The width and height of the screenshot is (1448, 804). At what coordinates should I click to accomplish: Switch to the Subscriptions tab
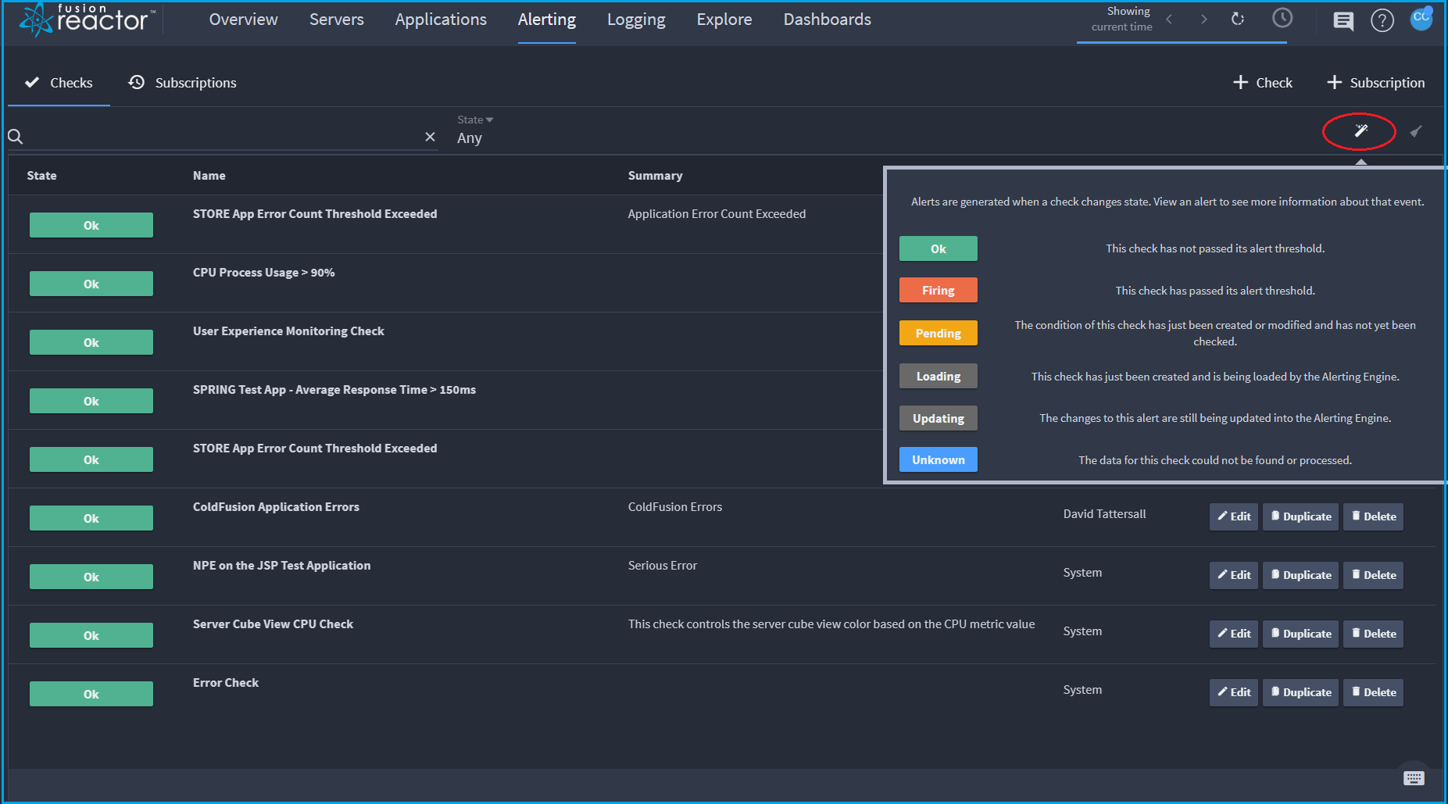pos(182,83)
